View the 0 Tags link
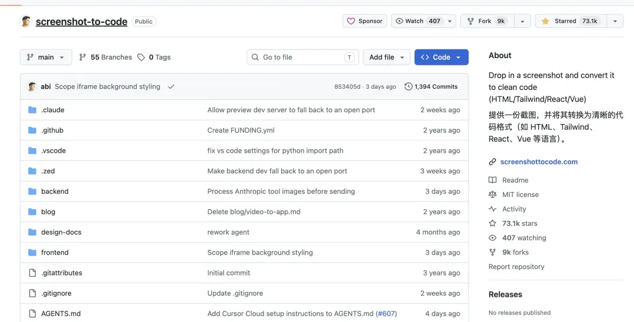The width and height of the screenshot is (634, 322). point(154,57)
